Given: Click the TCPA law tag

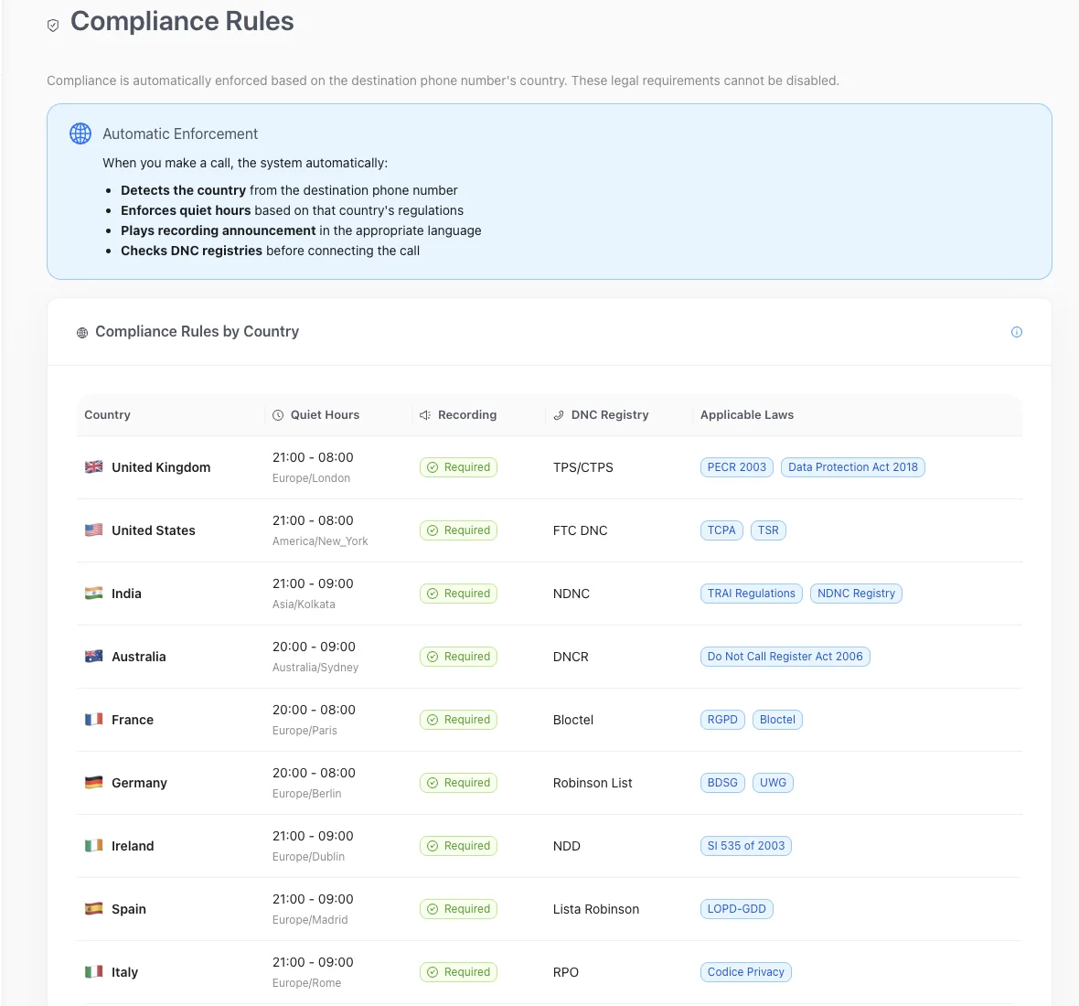Looking at the screenshot, I should click(721, 530).
